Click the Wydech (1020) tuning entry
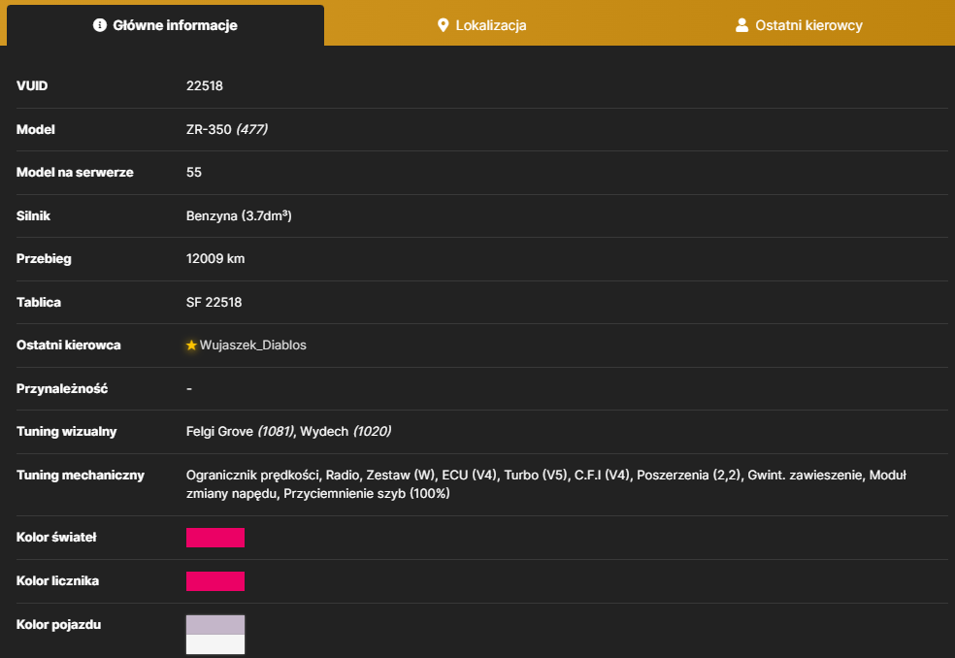955x658 pixels. [x=346, y=431]
